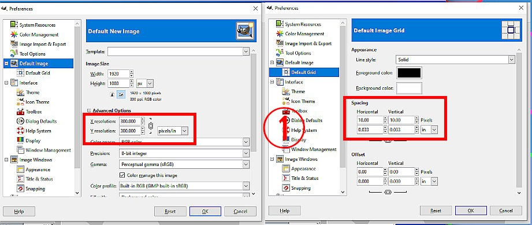
Task: Click Display icon in left Preferences window
Action: pyautogui.click(x=20, y=140)
